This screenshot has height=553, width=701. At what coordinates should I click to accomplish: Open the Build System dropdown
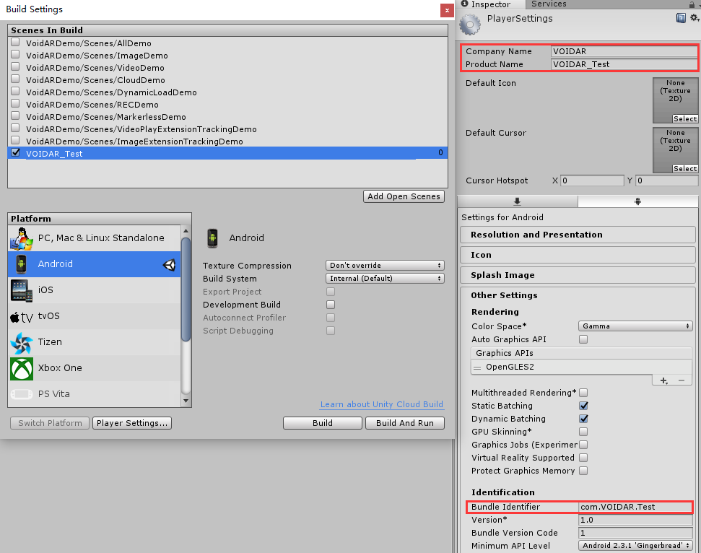pyautogui.click(x=385, y=279)
